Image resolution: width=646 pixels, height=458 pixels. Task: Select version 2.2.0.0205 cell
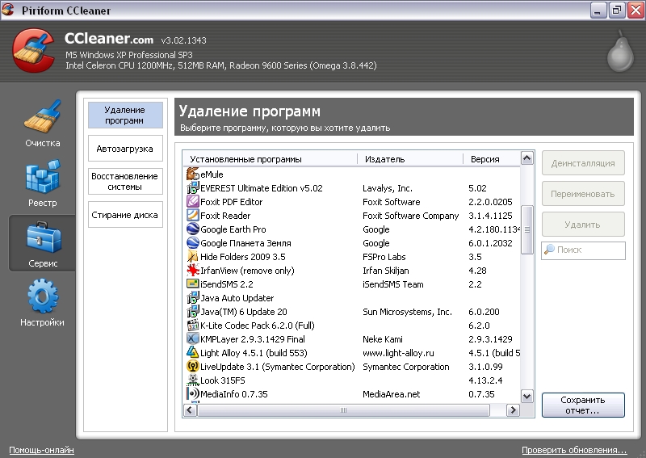coord(490,202)
